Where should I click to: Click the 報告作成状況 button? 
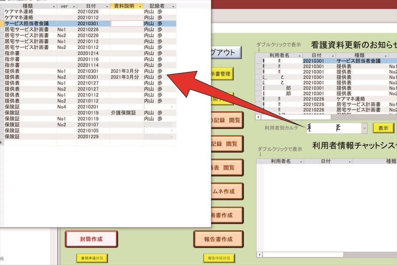[219, 258]
